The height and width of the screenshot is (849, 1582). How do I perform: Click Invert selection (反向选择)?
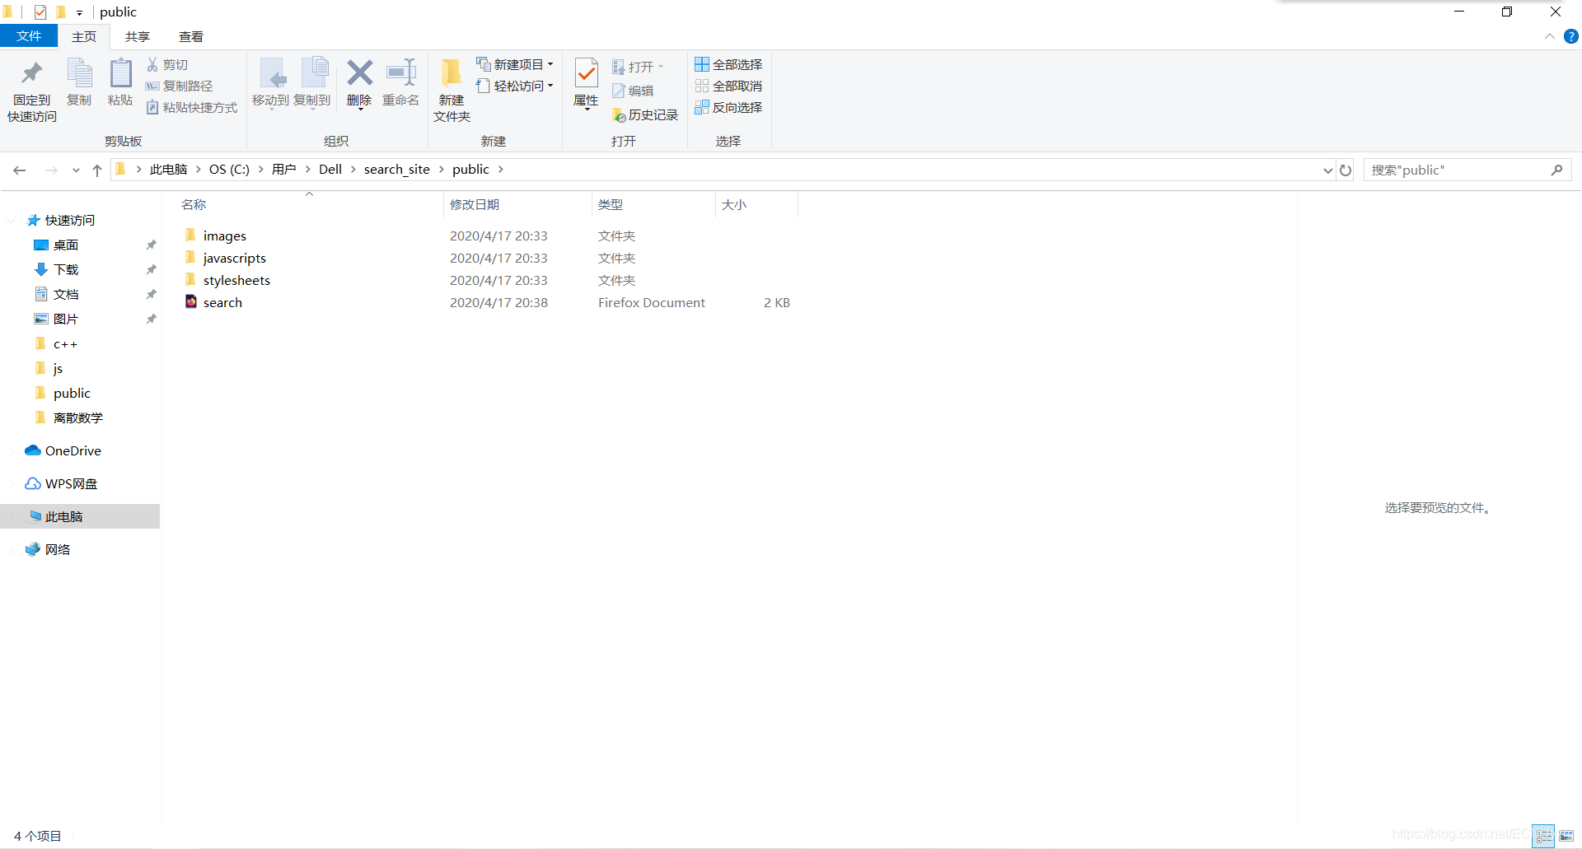728,107
